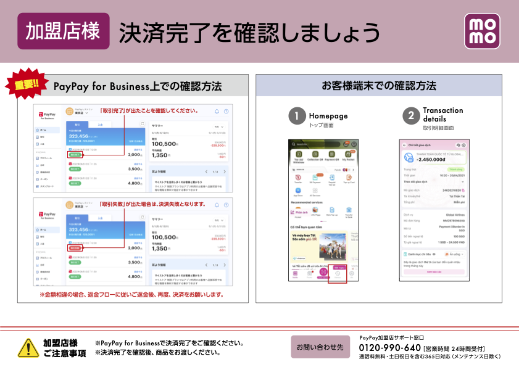Image resolution: width=519 pixels, height=367 pixels.
Task: Click the Collection QR icon in MoMo homepage
Action: 315,154
